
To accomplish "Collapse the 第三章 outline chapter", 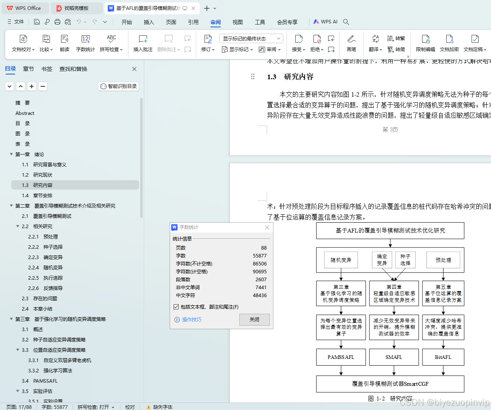I will 11,319.
